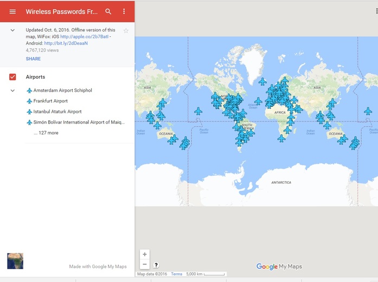Open the hamburger menu in header
This screenshot has height=282, width=378.
pos(12,11)
